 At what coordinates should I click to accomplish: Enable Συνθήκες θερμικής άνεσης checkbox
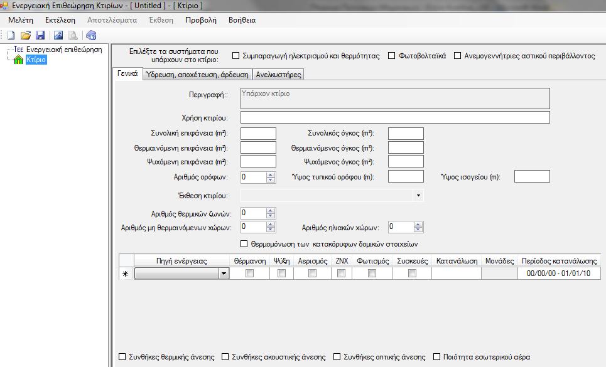[x=122, y=356]
